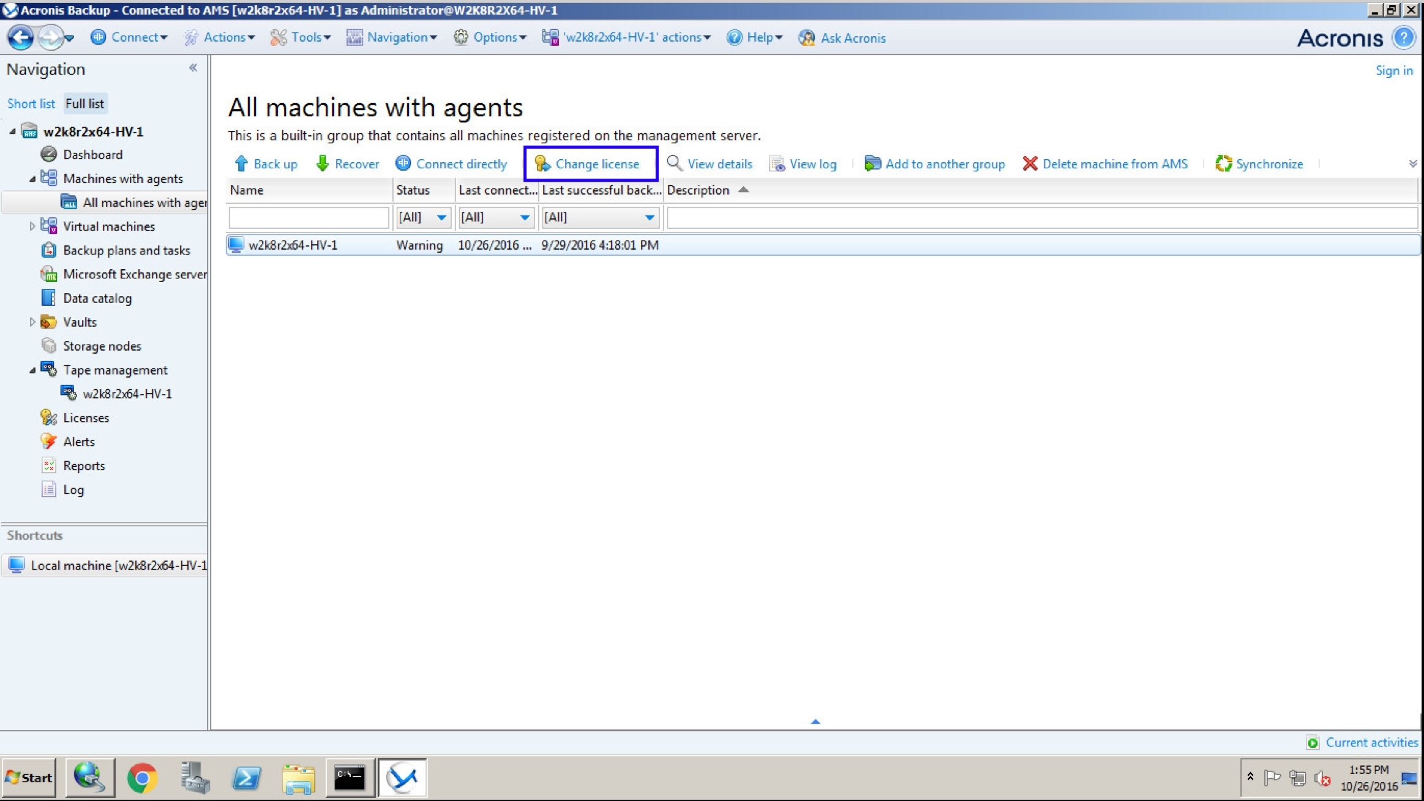
Task: Click the Back up arrow icon
Action: 241,163
